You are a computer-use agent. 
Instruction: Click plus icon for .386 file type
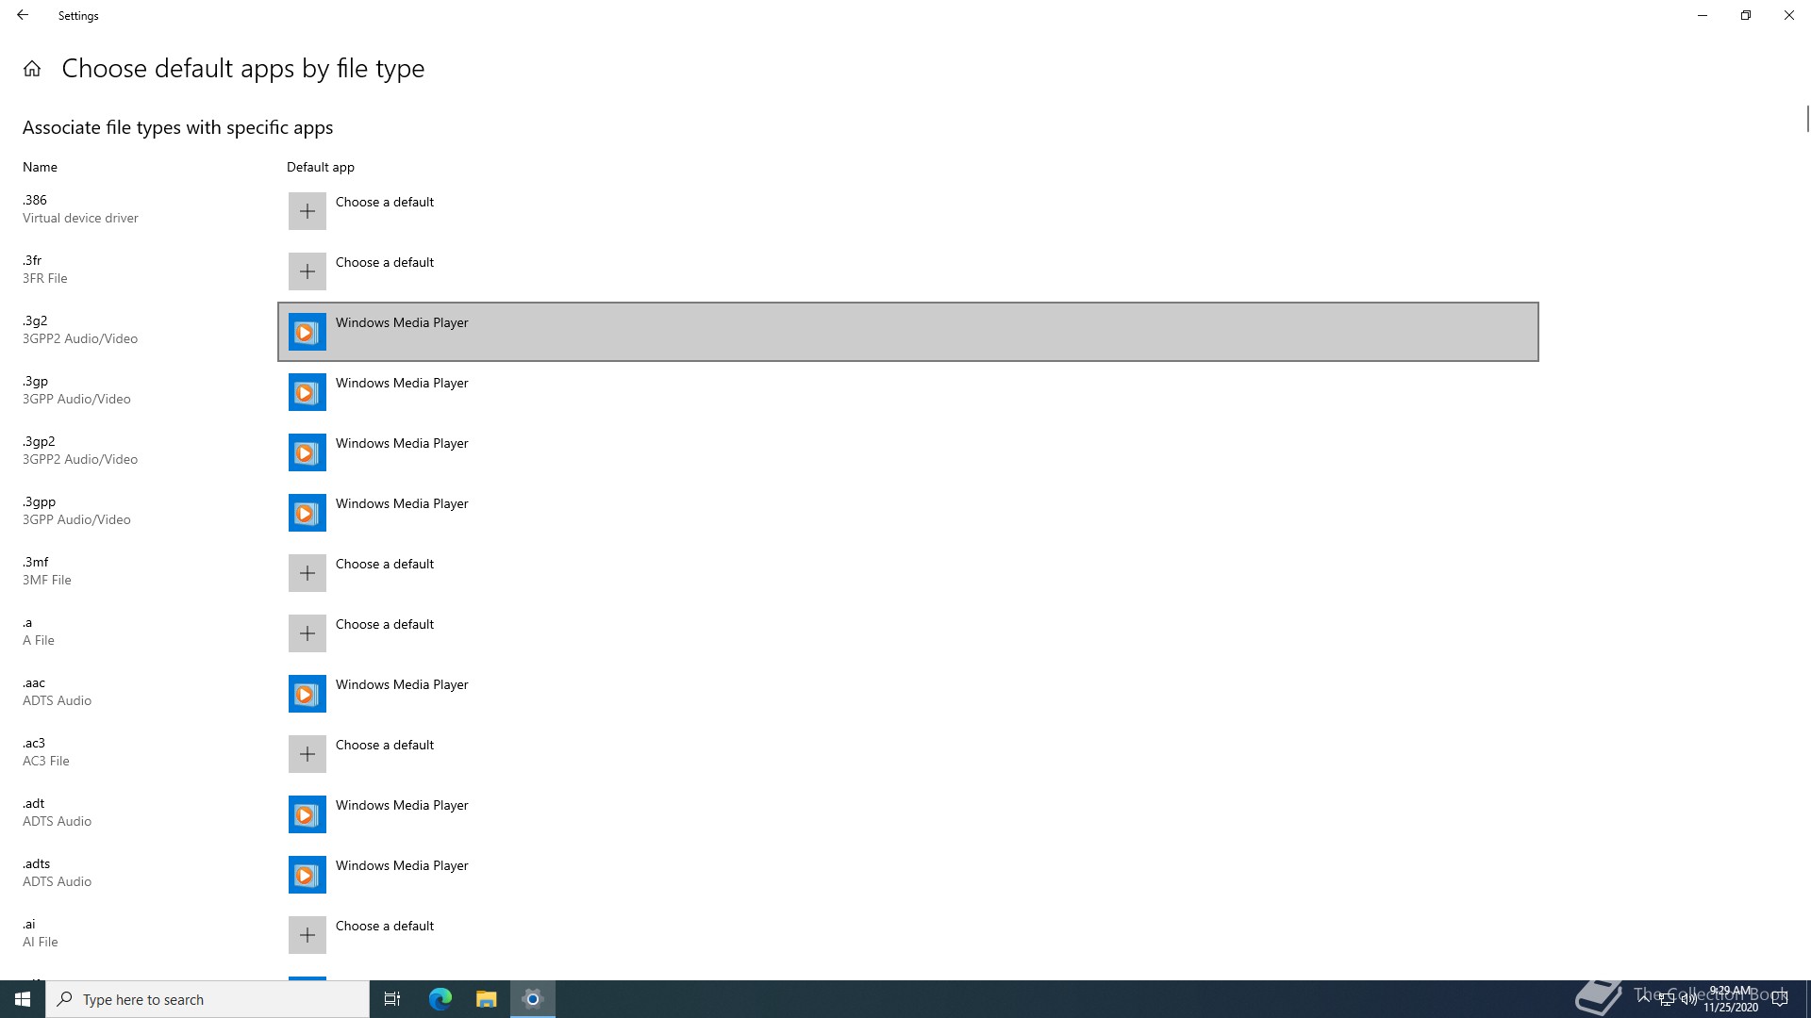[307, 211]
